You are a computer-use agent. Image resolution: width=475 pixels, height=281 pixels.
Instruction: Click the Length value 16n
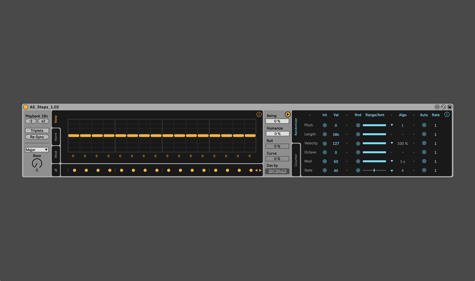(336, 135)
